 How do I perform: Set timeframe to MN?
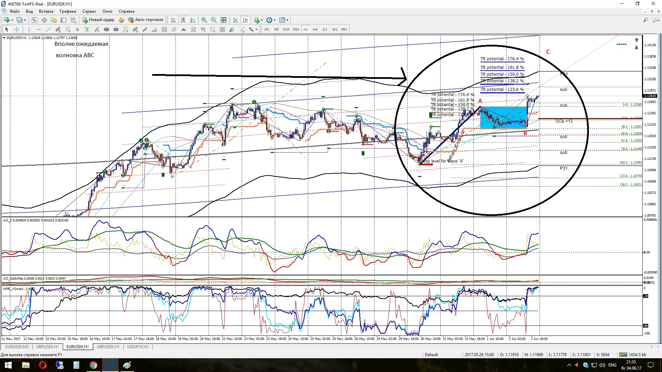pyautogui.click(x=344, y=30)
